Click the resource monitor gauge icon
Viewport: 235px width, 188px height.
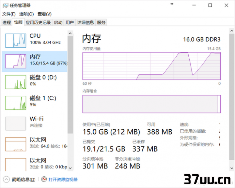click(x=44, y=179)
